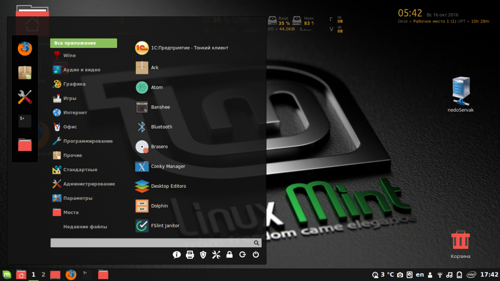Open the terminal launcher on the bottom panel
Viewport: 500px width, 281px height.
(87, 275)
